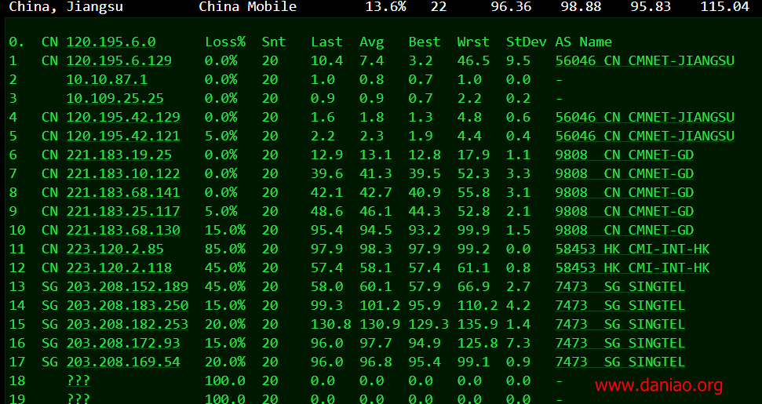Open IP link 203.208.152.189
The height and width of the screenshot is (404, 762).
coord(127,286)
